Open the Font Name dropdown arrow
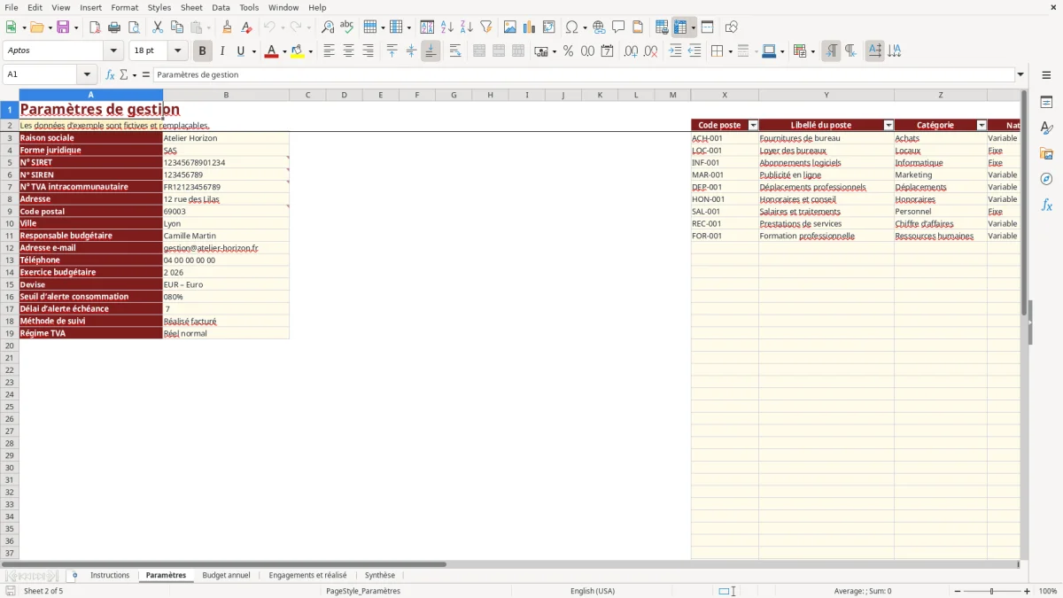Image resolution: width=1063 pixels, height=598 pixels. click(113, 51)
